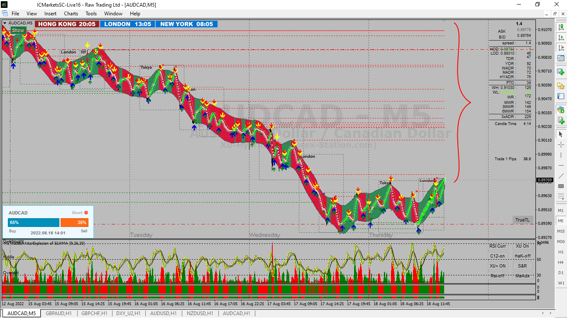This screenshot has height=318, width=567.
Task: Open the Tools menu
Action: click(91, 14)
